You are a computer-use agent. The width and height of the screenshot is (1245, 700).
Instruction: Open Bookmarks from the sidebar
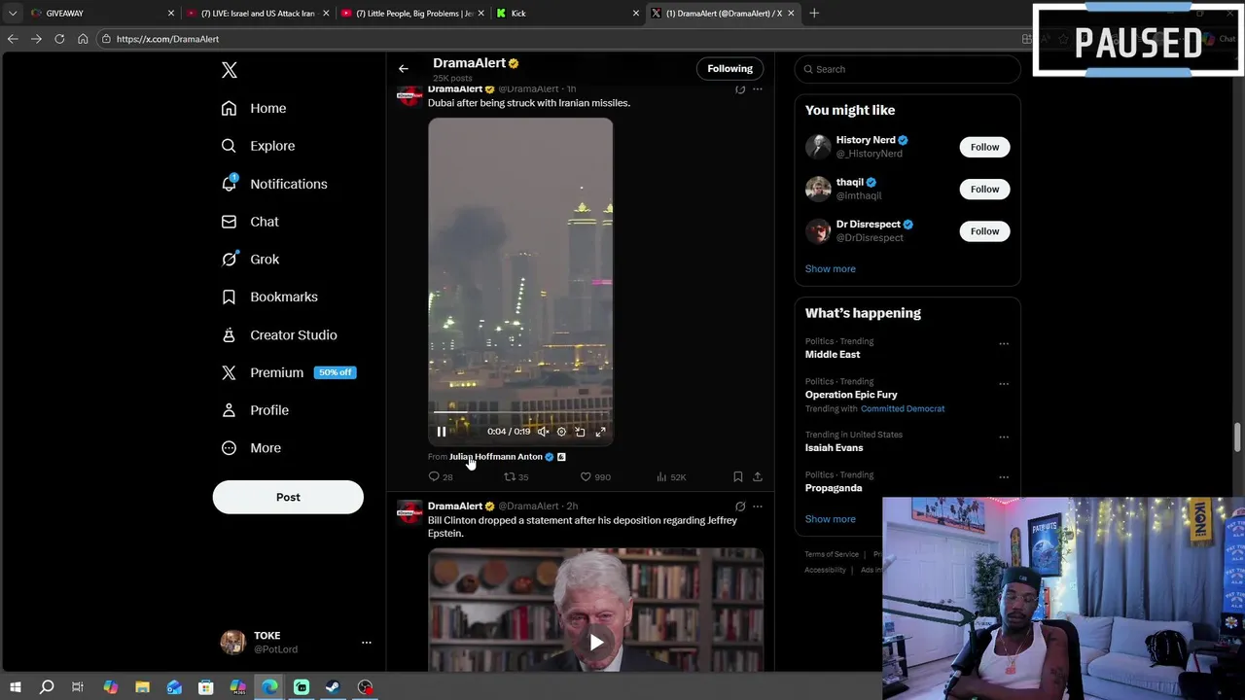(269, 297)
